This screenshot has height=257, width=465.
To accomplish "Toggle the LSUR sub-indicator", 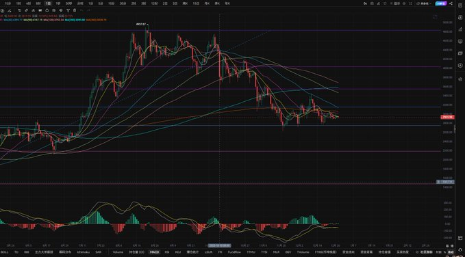I will pos(208,252).
